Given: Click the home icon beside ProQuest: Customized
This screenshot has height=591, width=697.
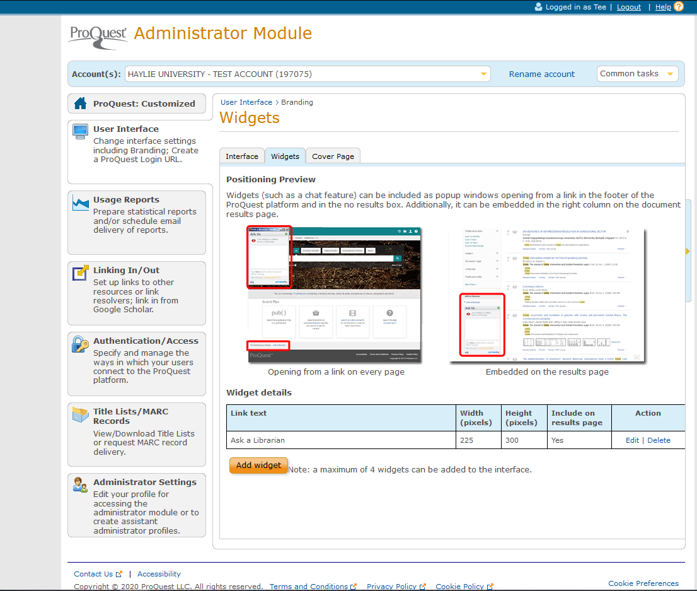Looking at the screenshot, I should tap(81, 103).
